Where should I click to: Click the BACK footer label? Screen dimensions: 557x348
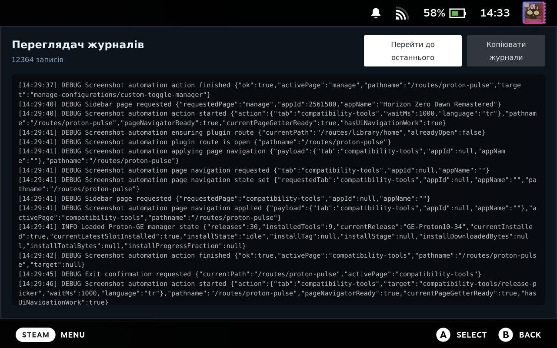[530, 335]
